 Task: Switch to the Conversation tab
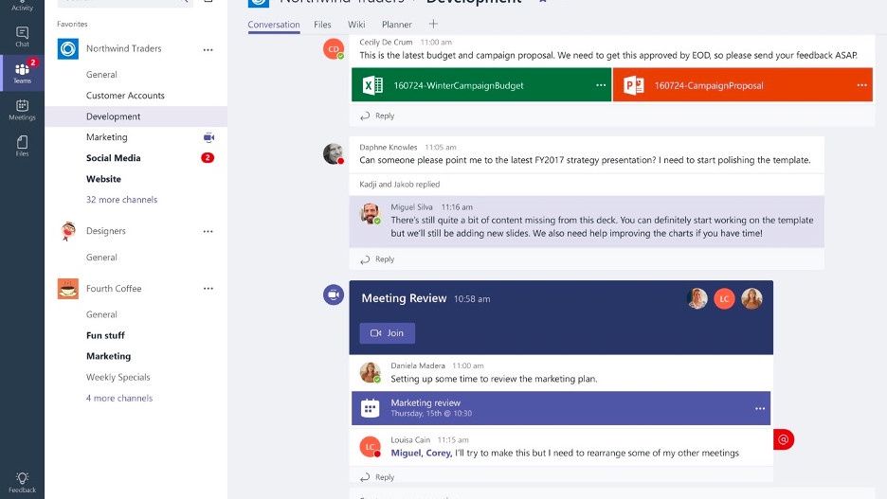tap(274, 25)
